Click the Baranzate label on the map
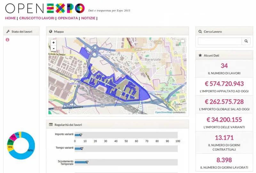 153,60
